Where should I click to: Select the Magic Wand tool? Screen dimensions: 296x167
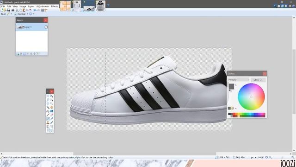(48, 107)
